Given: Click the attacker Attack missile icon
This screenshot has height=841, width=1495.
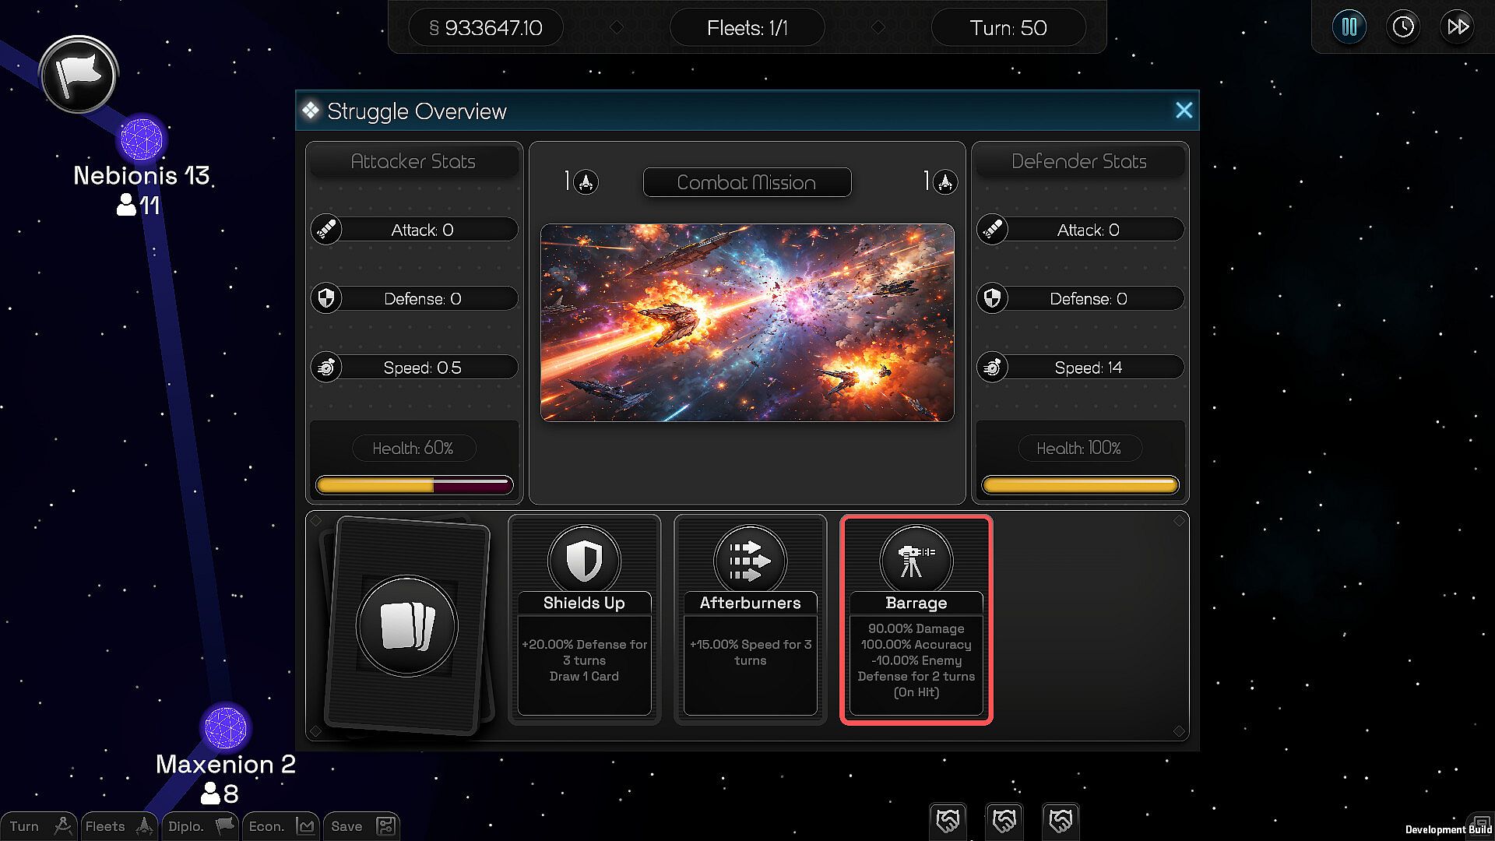Looking at the screenshot, I should 326,230.
